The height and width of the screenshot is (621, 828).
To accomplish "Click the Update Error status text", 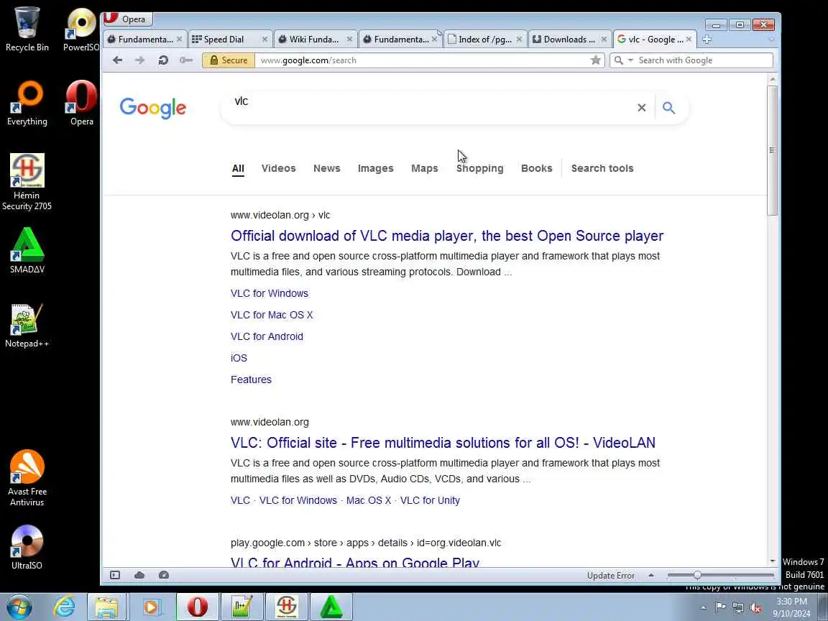I will coord(610,576).
